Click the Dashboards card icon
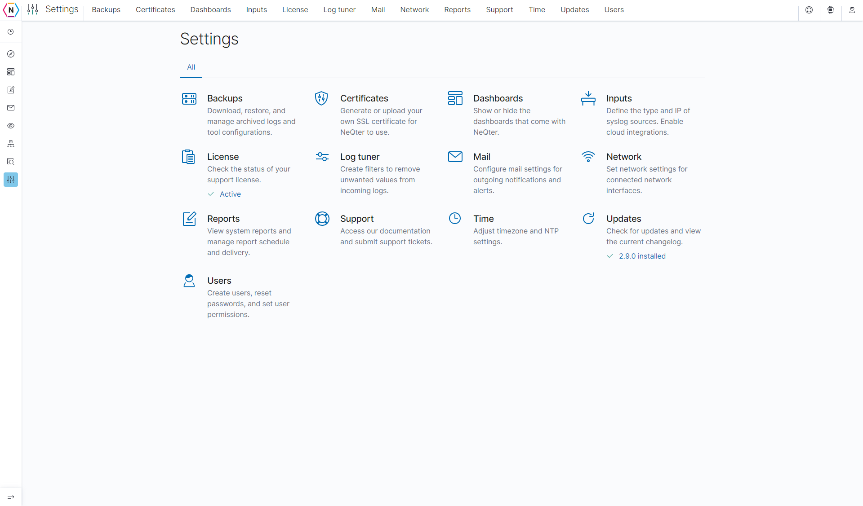 [455, 98]
